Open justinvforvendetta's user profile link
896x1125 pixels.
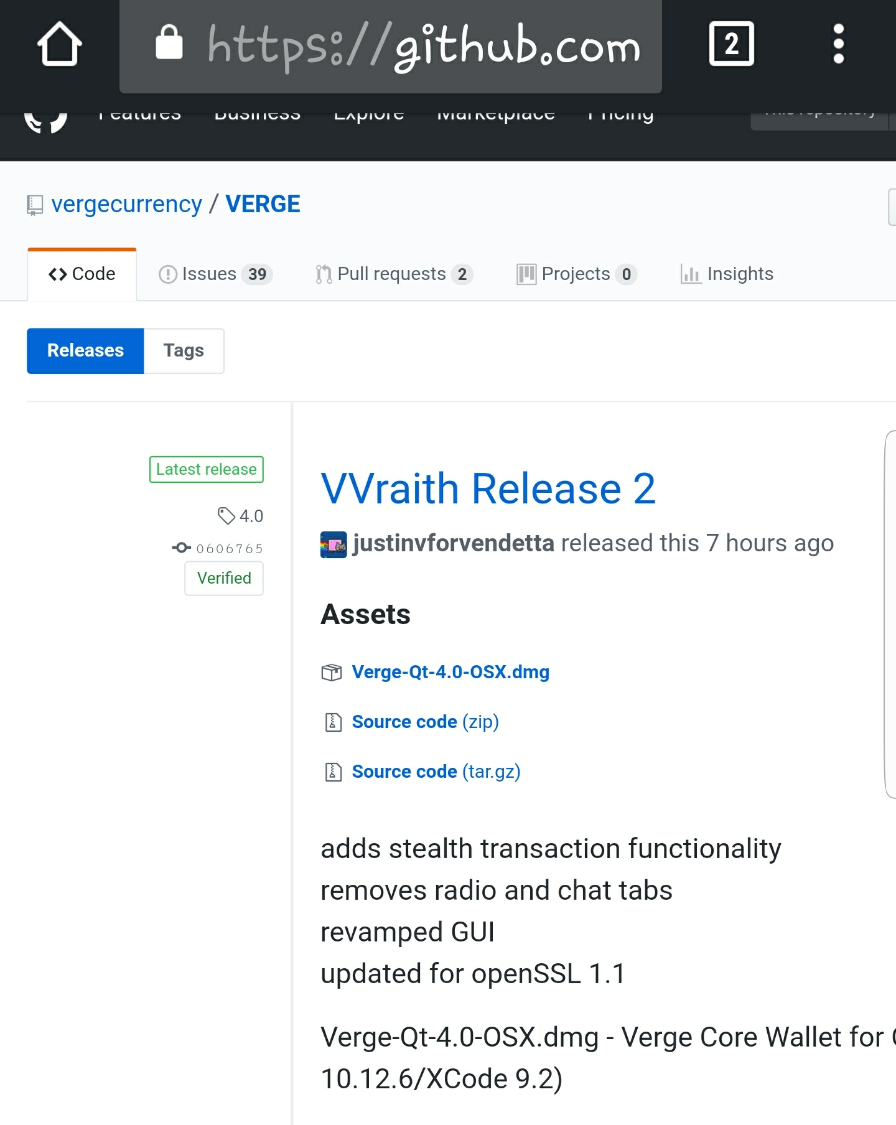[453, 543]
